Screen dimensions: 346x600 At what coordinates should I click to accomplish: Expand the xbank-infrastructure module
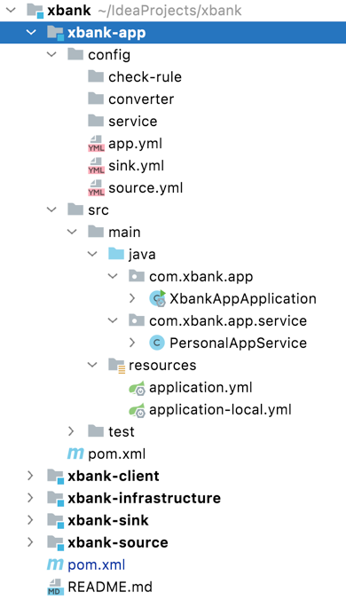click(30, 498)
